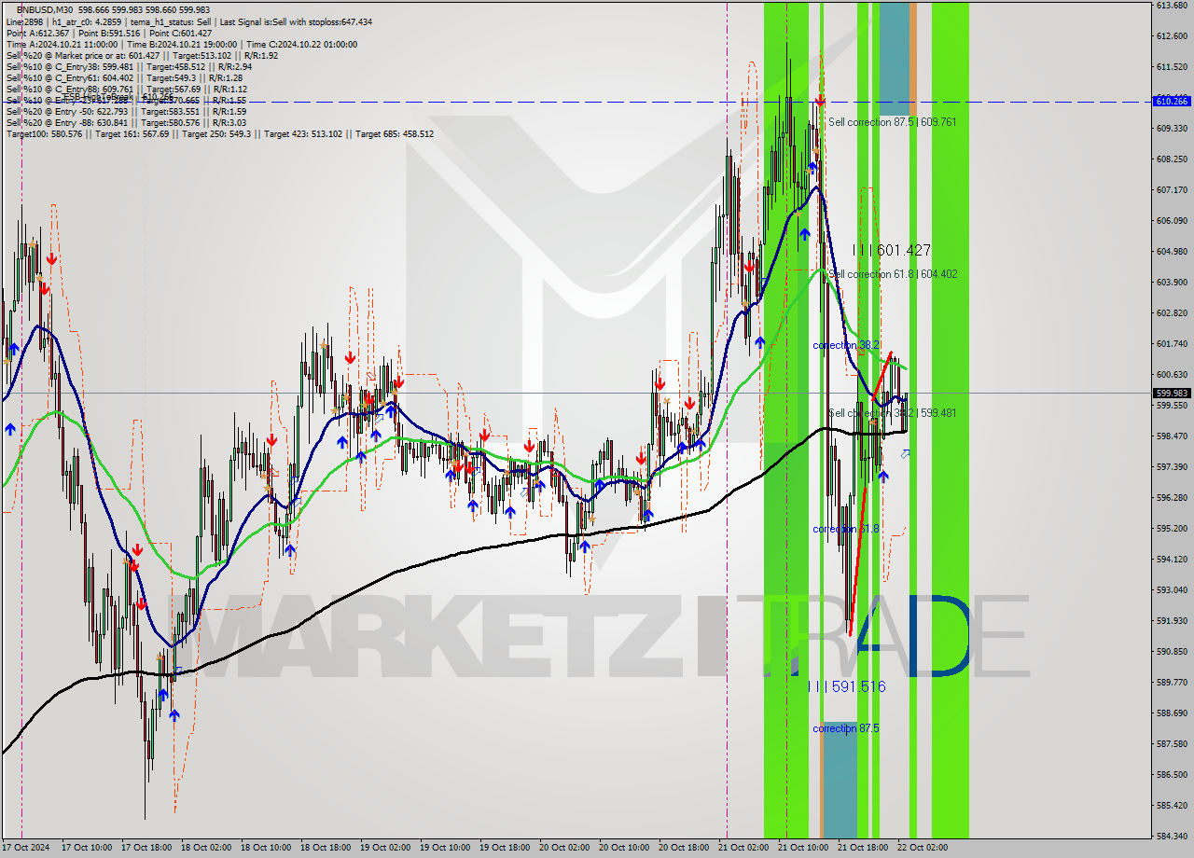The image size is (1194, 858).
Task: Click the 589.770 price axis label
Action: (x=1172, y=683)
